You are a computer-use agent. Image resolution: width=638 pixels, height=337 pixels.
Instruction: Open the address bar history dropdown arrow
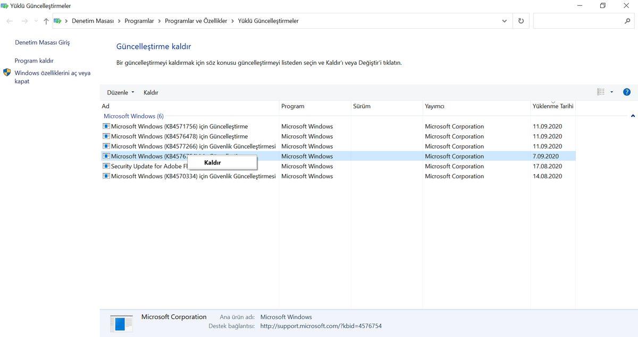coord(503,21)
